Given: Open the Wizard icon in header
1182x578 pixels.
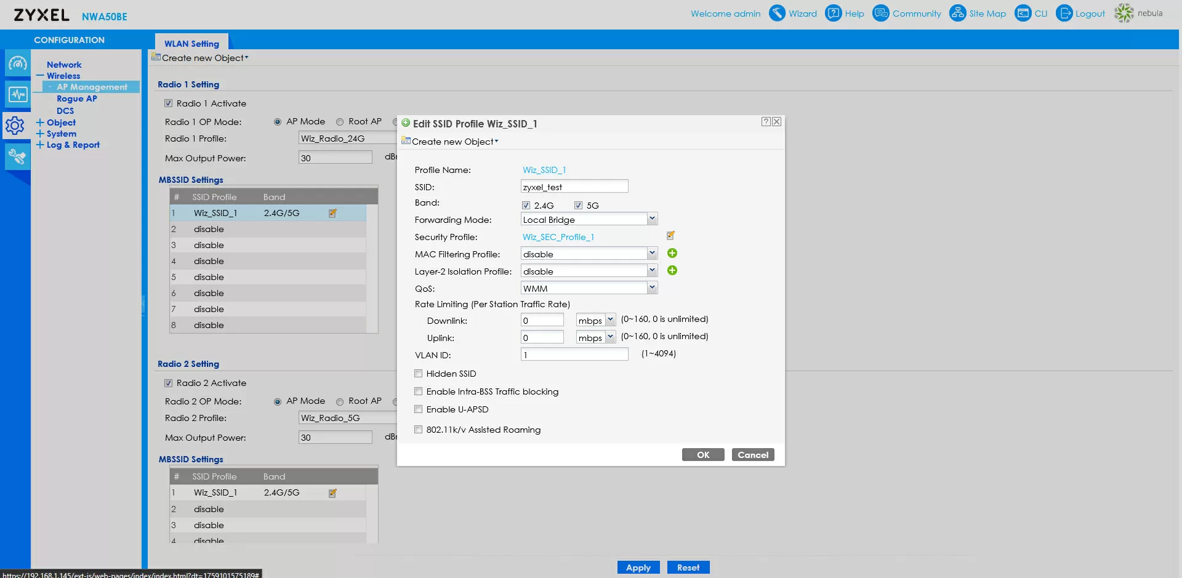Looking at the screenshot, I should (777, 13).
